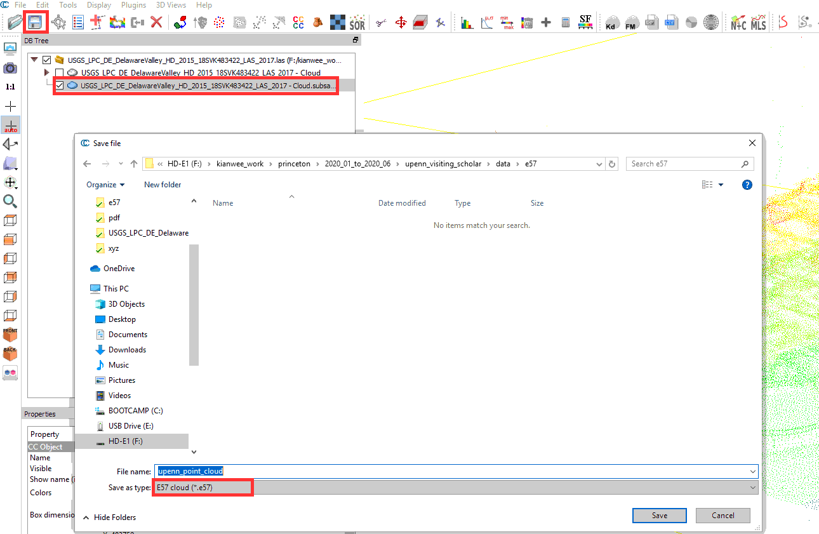The image size is (819, 534).
Task: Toggle checkbox of the .las root file
Action: click(x=46, y=60)
